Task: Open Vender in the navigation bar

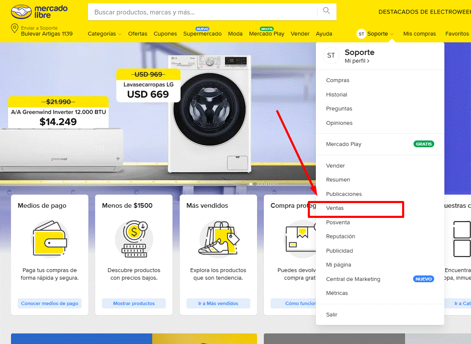Action: (300, 34)
